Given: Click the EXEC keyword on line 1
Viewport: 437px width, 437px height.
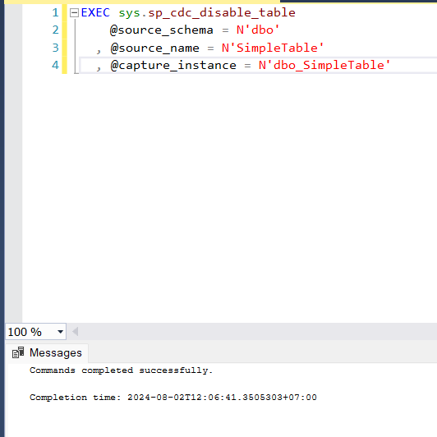Looking at the screenshot, I should [x=95, y=13].
